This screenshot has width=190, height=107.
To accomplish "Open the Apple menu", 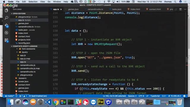I will [x=4, y=1].
